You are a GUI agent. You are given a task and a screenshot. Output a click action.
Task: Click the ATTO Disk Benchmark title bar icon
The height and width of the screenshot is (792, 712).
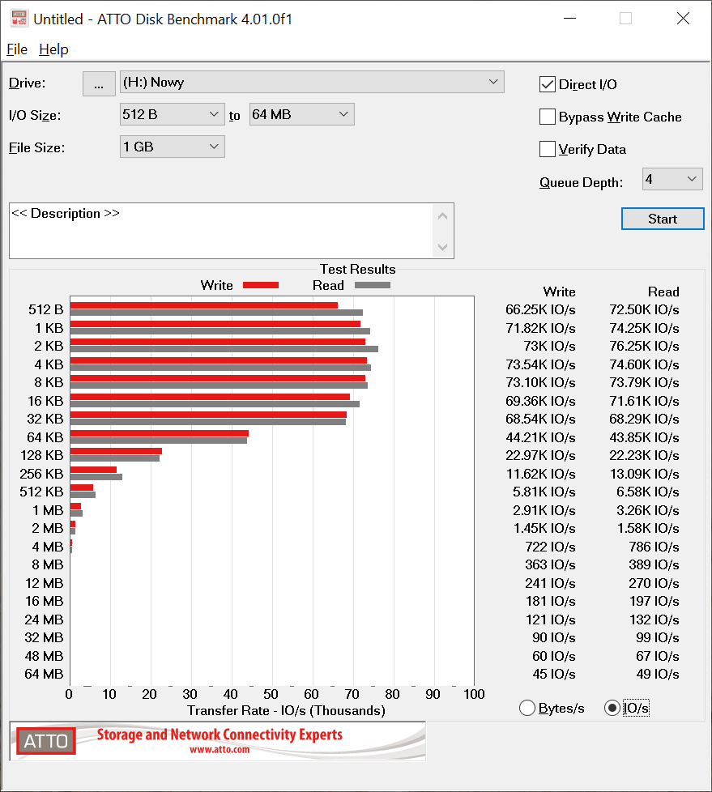[19, 18]
